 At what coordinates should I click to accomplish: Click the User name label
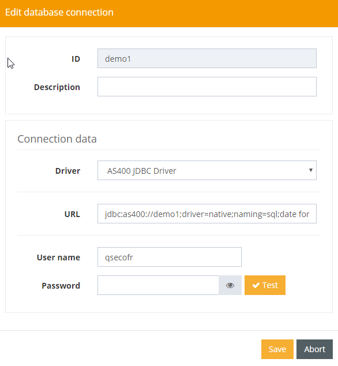pyautogui.click(x=58, y=257)
